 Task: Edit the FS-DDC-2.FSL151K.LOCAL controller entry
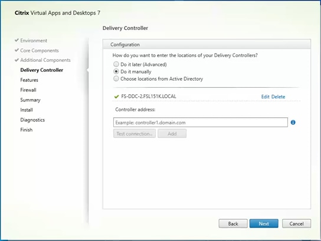pyautogui.click(x=265, y=97)
